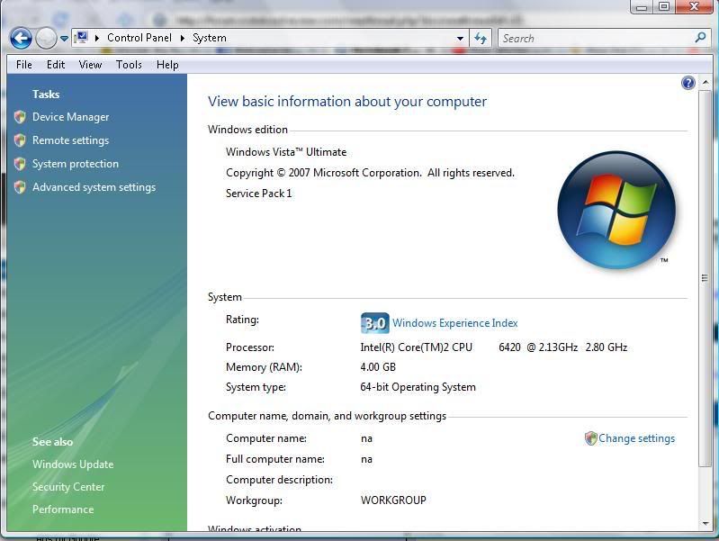Image resolution: width=719 pixels, height=541 pixels.
Task: Click the '4.00 GB' memory value
Action: (378, 367)
